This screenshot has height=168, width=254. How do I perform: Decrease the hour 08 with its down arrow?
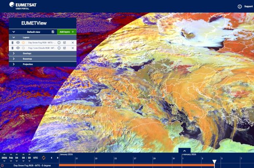[23, 161]
